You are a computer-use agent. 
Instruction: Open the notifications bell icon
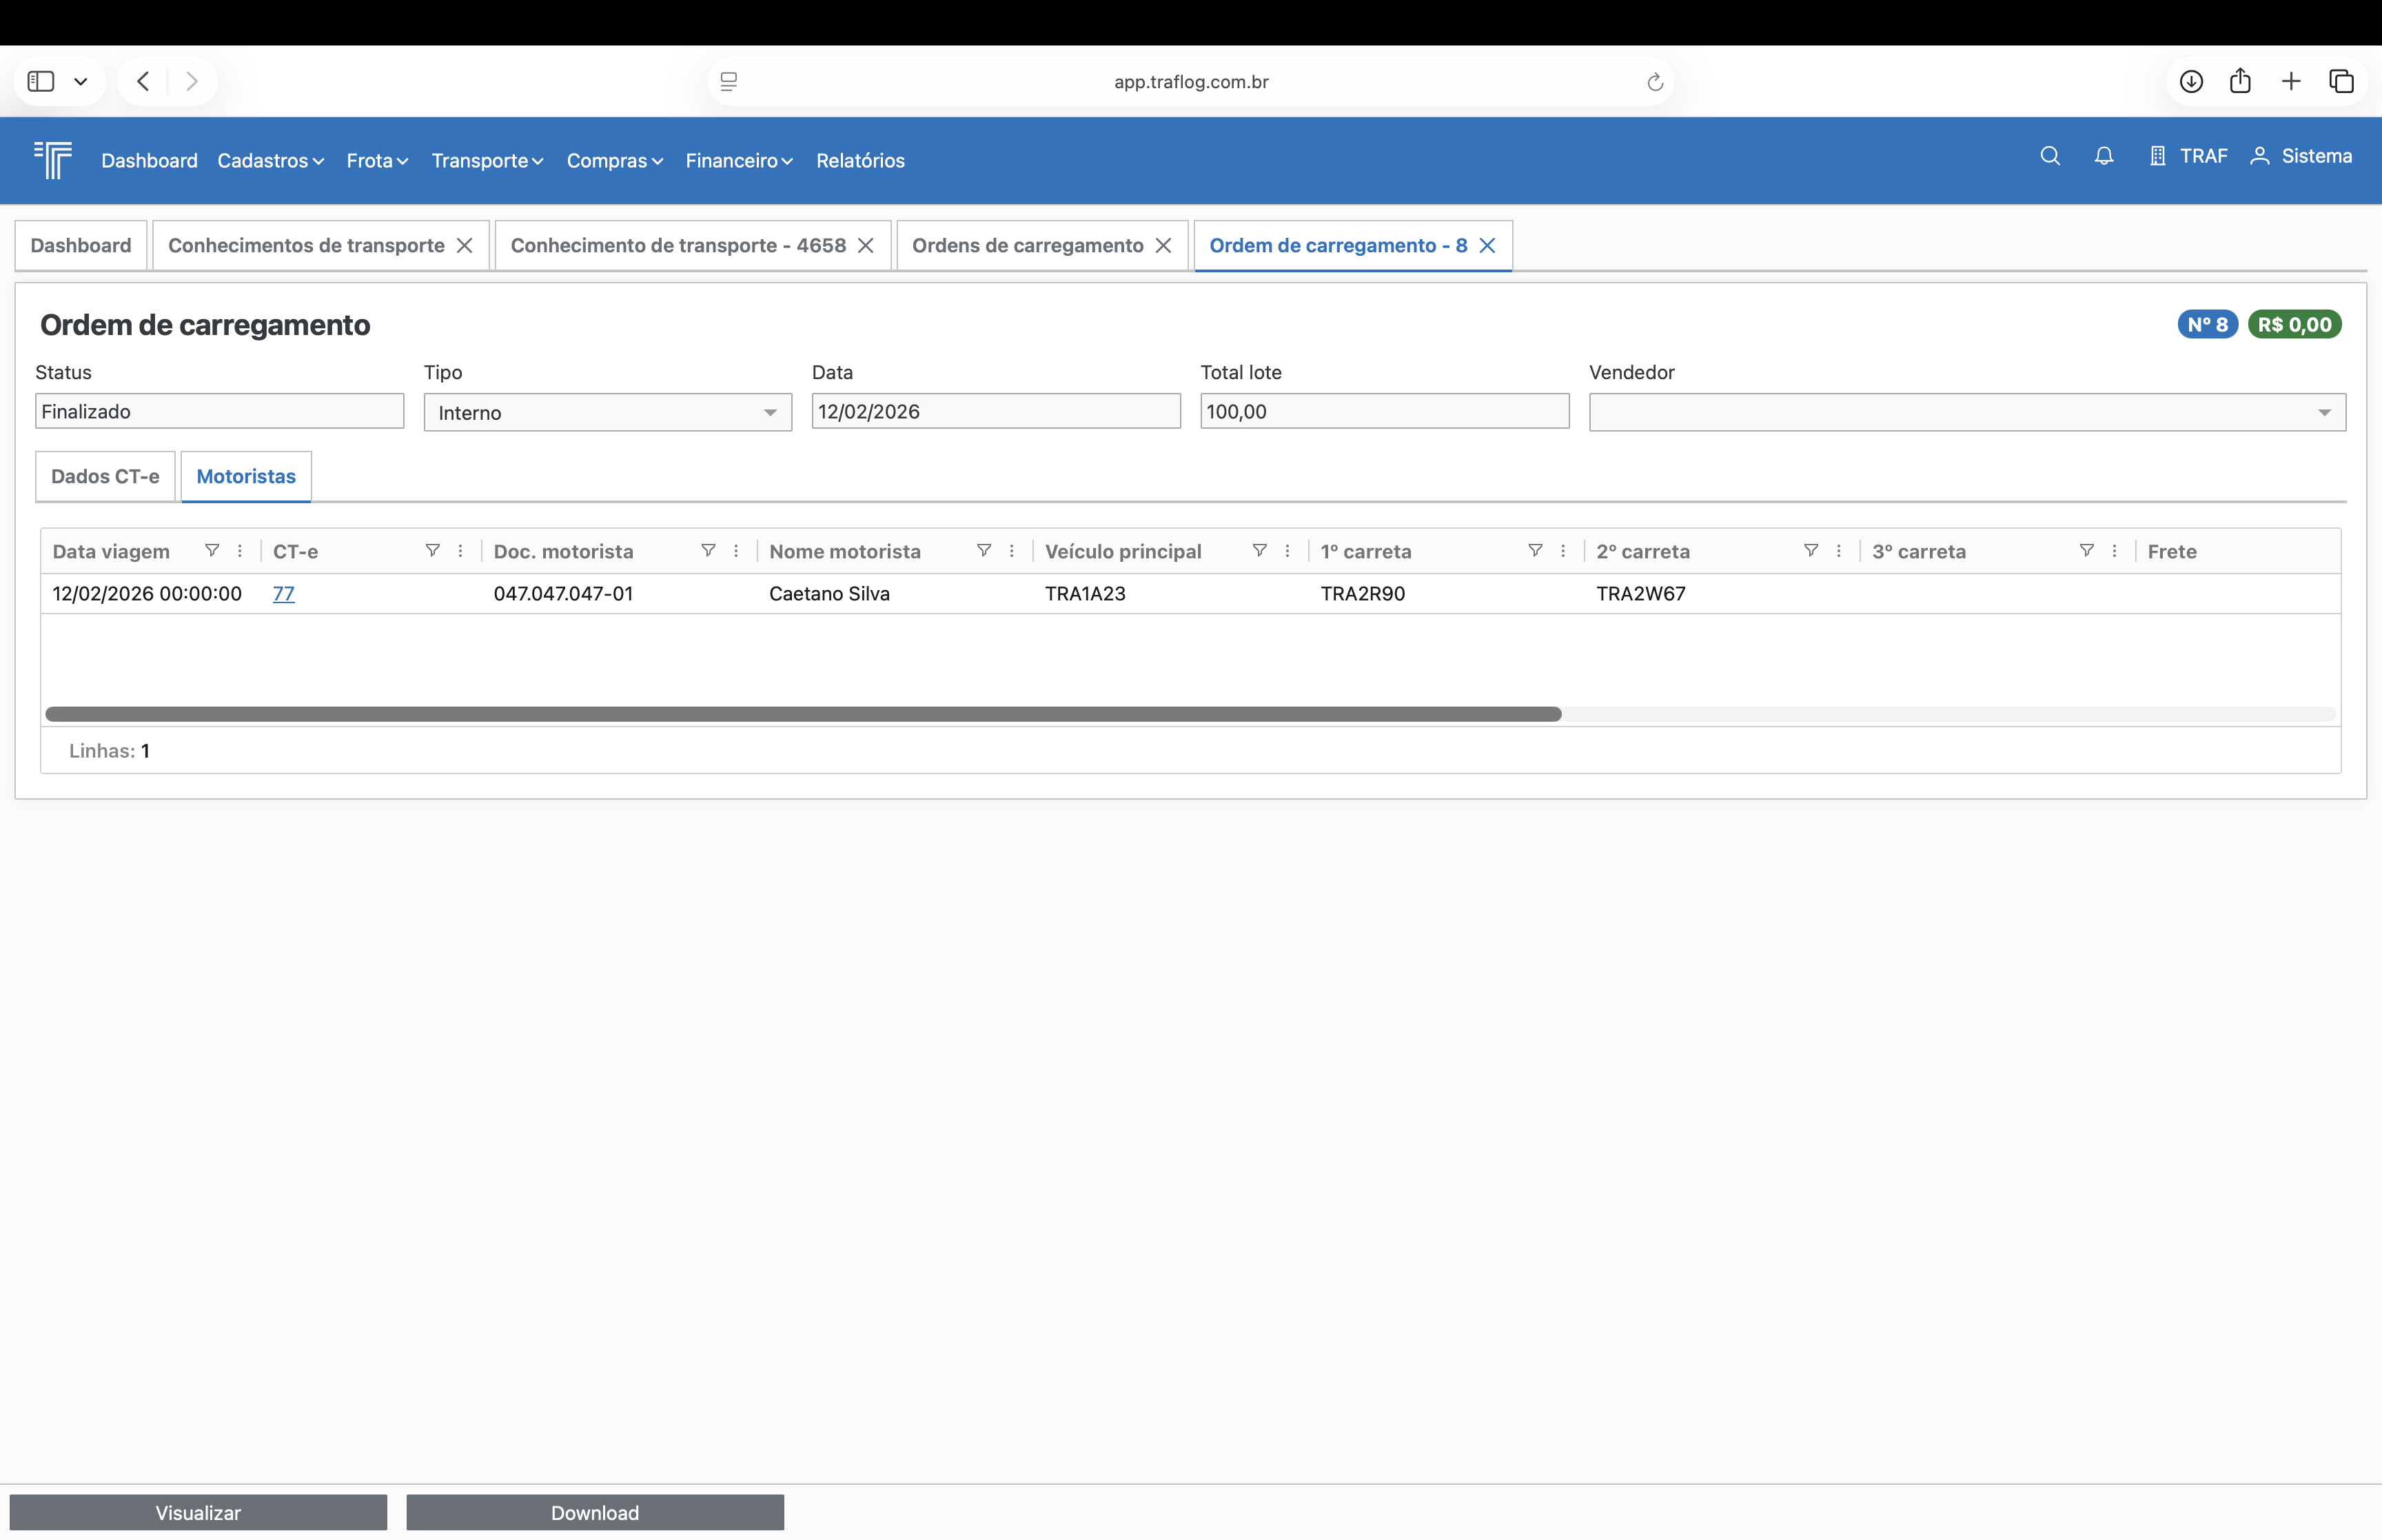[x=2103, y=156]
